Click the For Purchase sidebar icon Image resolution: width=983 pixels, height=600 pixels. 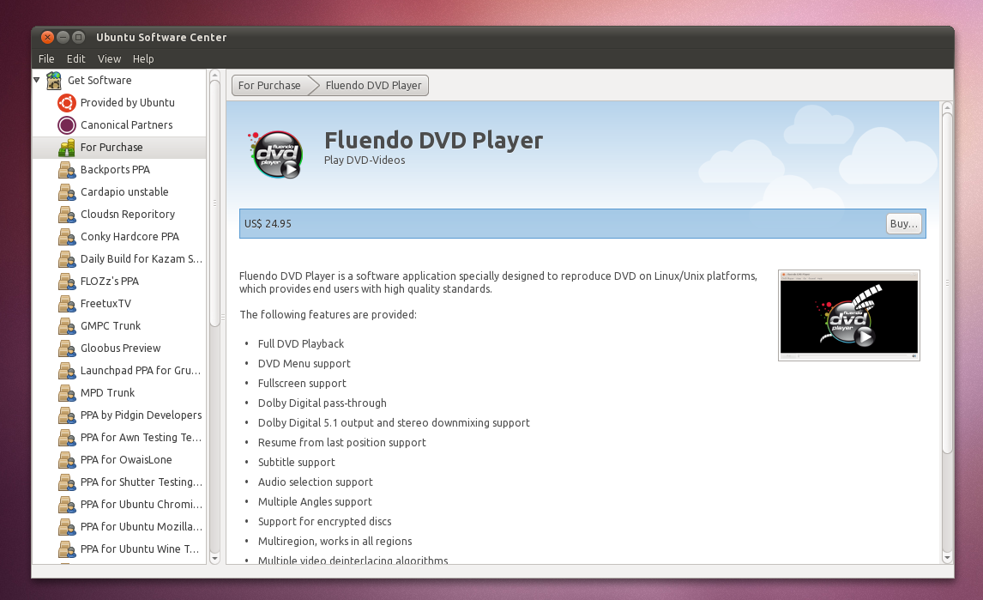pos(66,148)
